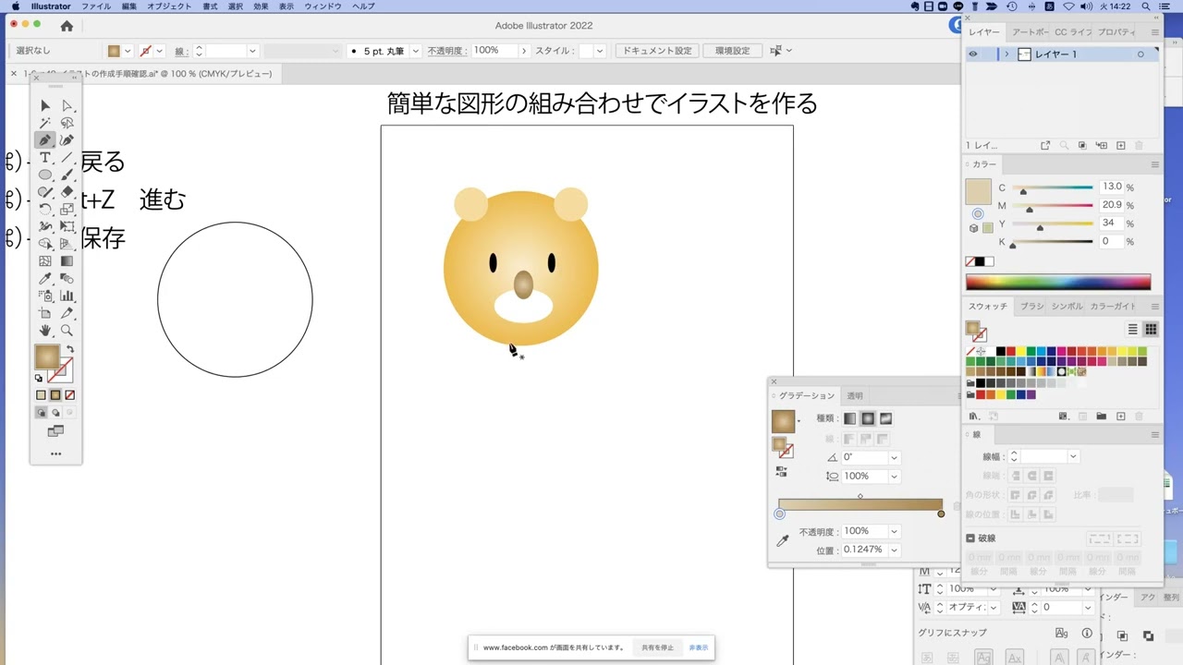
Task: Open the ファイル menu
Action: [x=96, y=6]
